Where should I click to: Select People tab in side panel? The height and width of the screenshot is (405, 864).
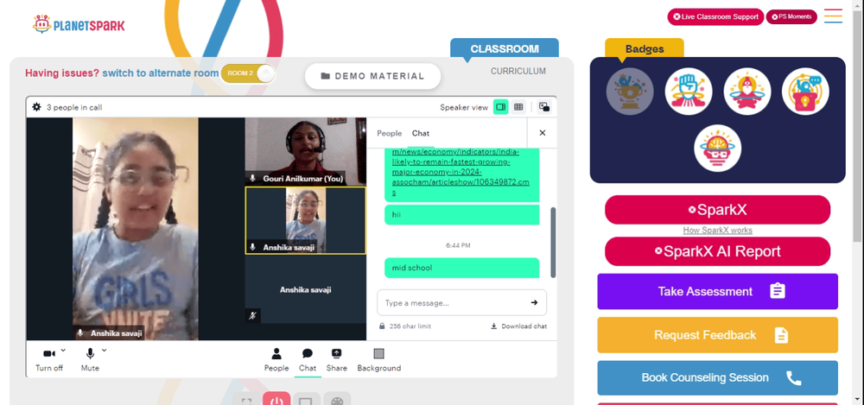tap(389, 133)
